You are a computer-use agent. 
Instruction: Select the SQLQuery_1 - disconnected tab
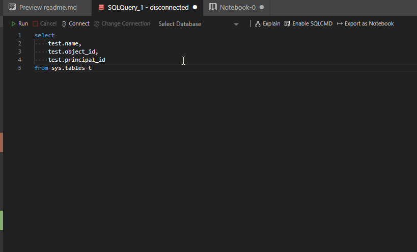click(147, 8)
